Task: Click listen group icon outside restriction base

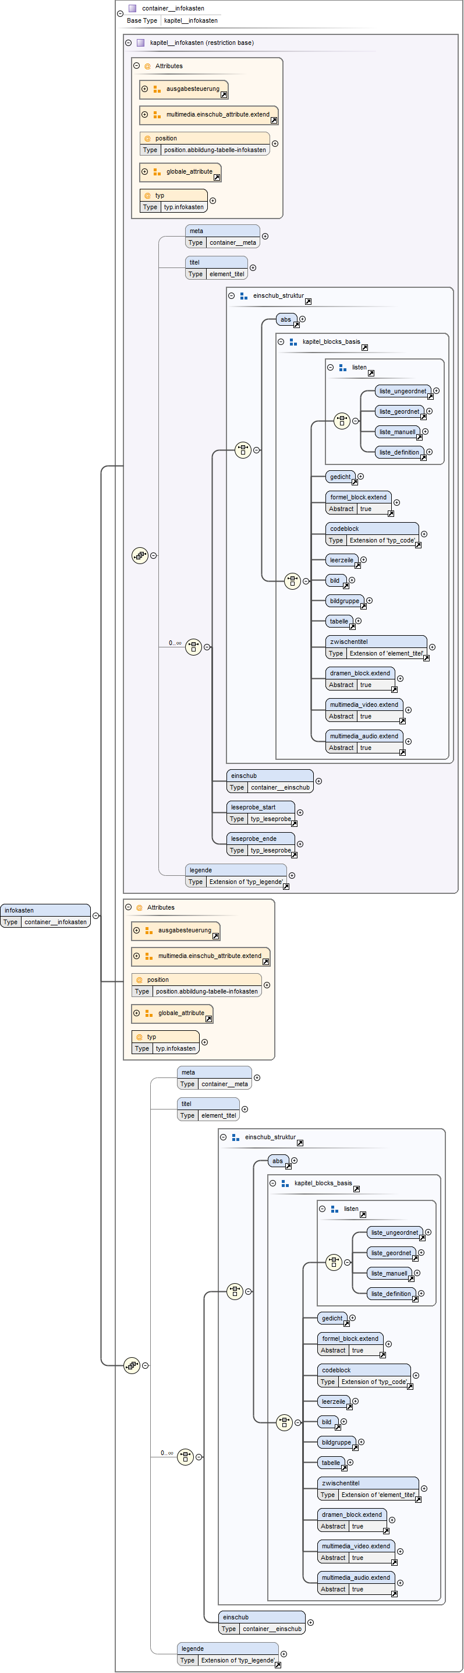Action: tap(334, 1209)
